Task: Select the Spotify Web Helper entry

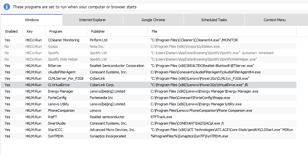Action: 149,59
